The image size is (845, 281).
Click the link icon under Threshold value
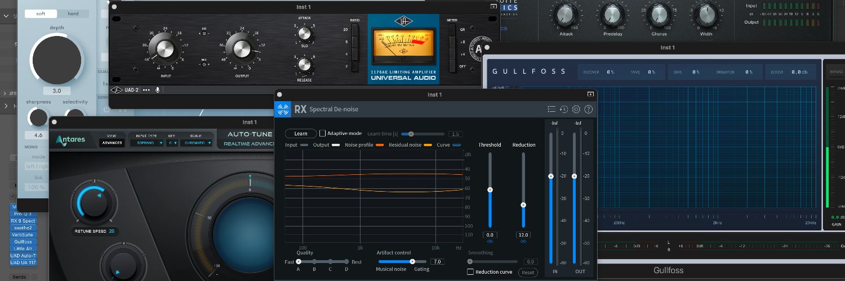490,241
